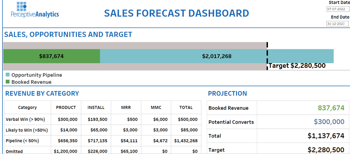Image resolution: width=350 pixels, height=154 pixels.
Task: Click the Perceptive Analytics logo
Action: click(x=35, y=10)
